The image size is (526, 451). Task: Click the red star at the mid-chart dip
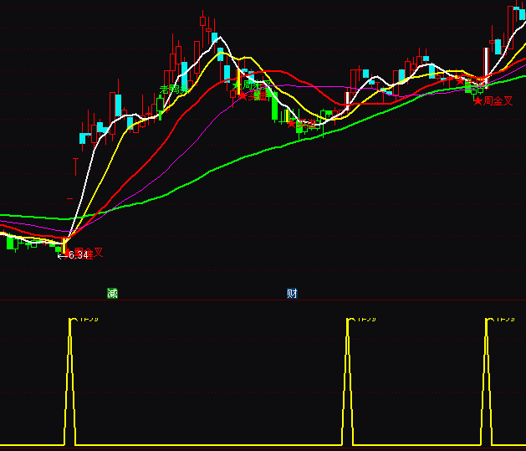pos(292,124)
